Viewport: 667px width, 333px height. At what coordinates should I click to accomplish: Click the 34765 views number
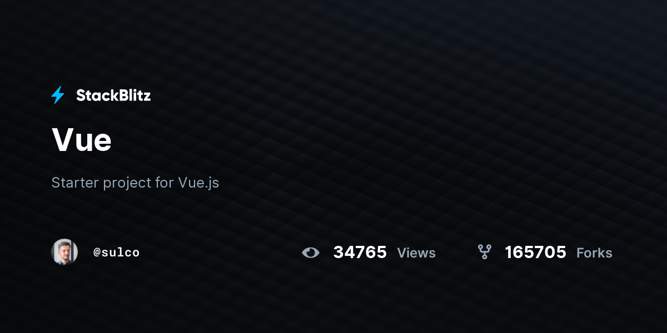coord(360,253)
